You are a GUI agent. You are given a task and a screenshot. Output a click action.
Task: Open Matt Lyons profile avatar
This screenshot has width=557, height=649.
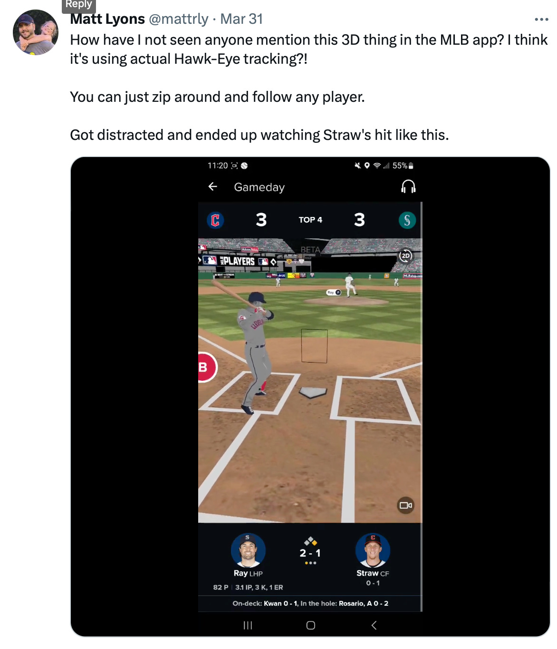point(35,32)
